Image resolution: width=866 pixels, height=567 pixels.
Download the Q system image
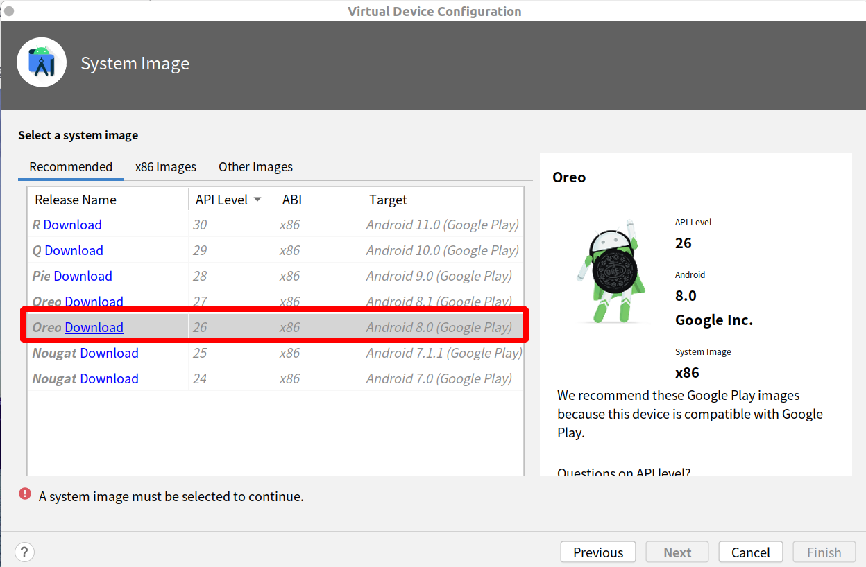pos(74,250)
